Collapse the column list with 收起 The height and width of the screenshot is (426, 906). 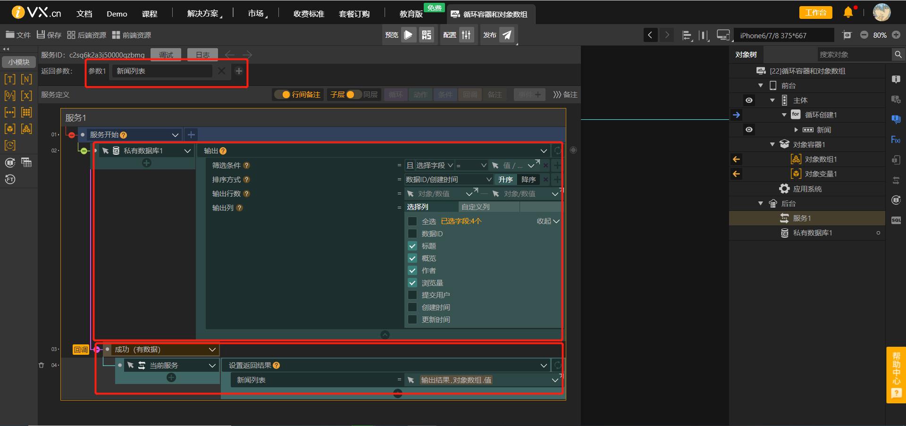coord(548,221)
